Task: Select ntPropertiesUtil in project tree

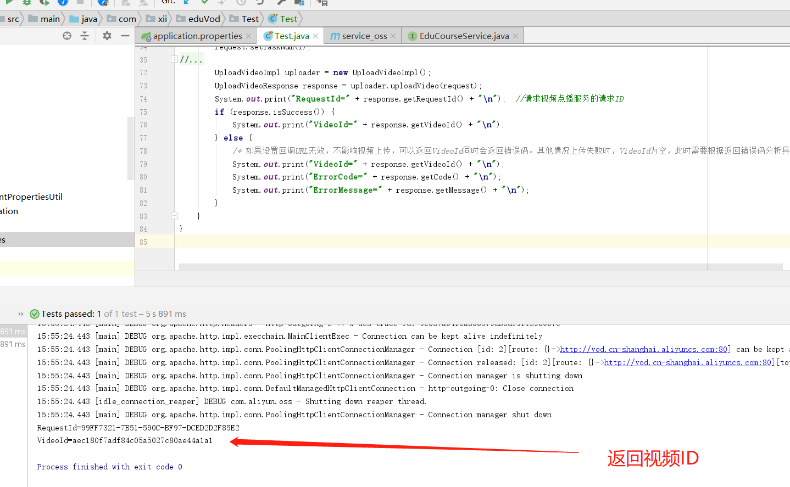Action: click(31, 197)
